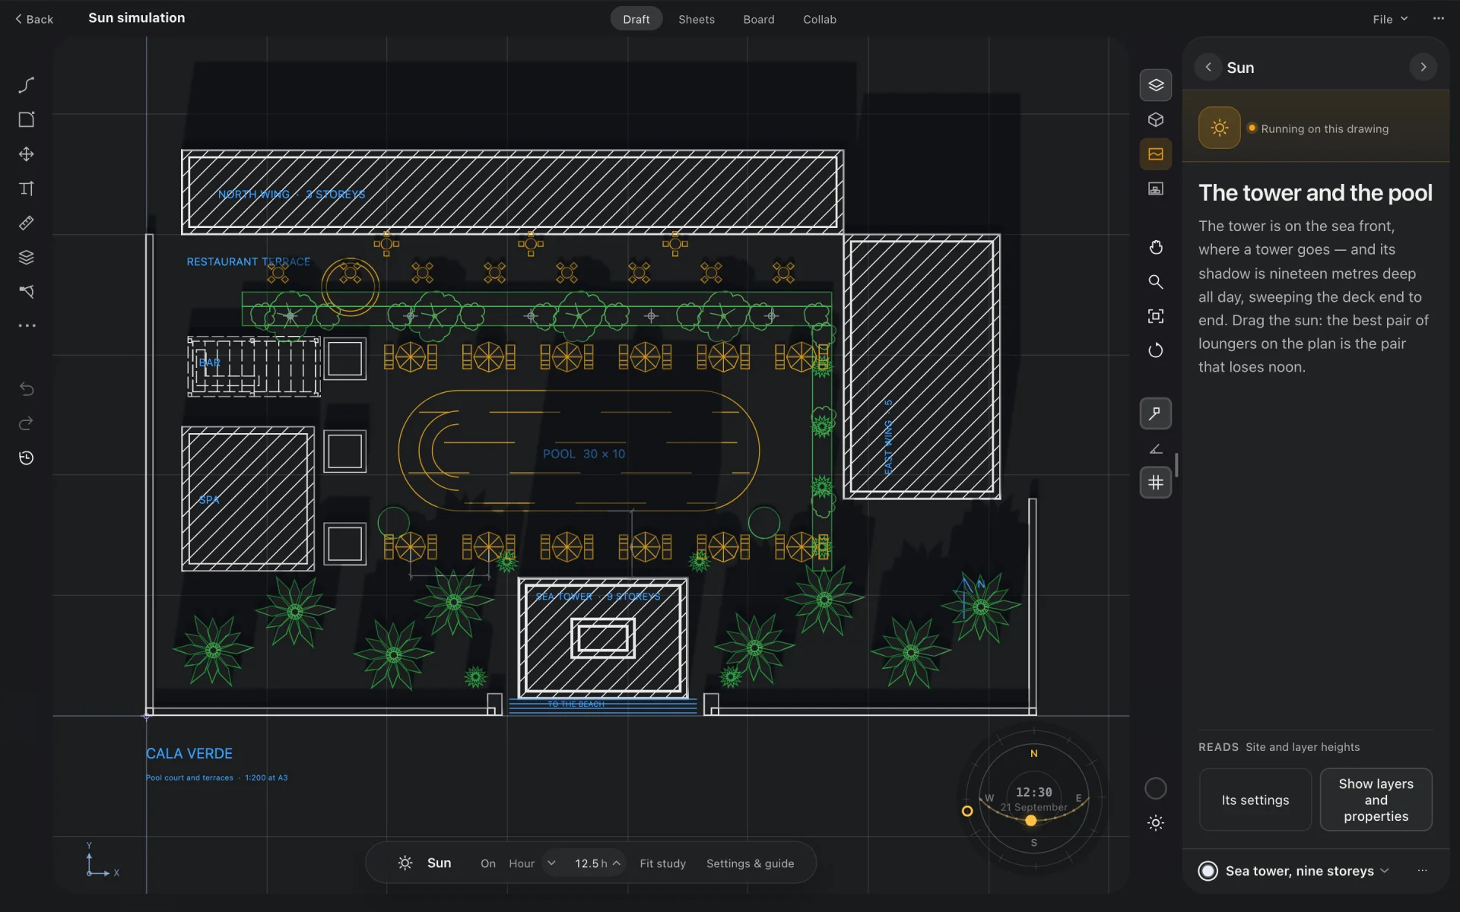Toggle brightness sun icon in right strip
This screenshot has height=912, width=1460.
pyautogui.click(x=1155, y=823)
